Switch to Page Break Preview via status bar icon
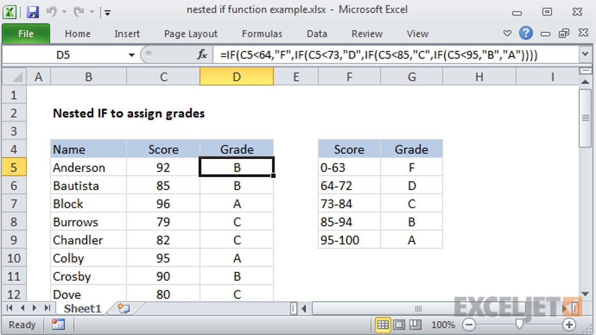This screenshot has width=596, height=335. tap(414, 324)
